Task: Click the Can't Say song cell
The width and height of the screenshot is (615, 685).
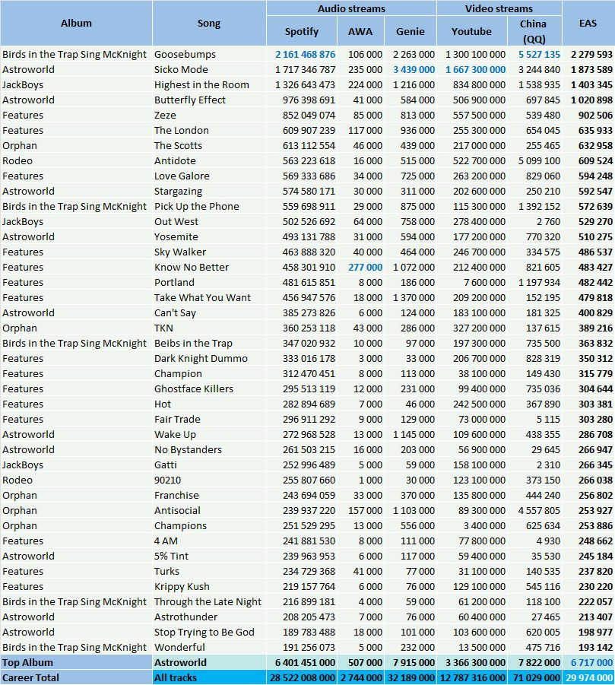Action: click(x=209, y=312)
